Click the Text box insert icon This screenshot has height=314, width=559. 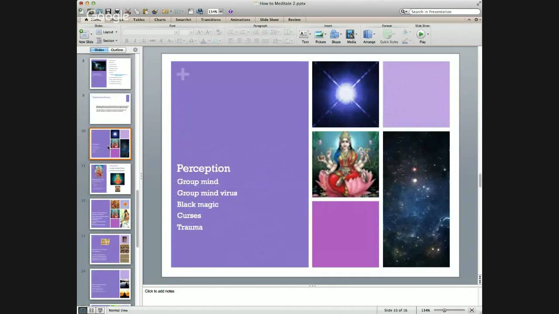[304, 34]
